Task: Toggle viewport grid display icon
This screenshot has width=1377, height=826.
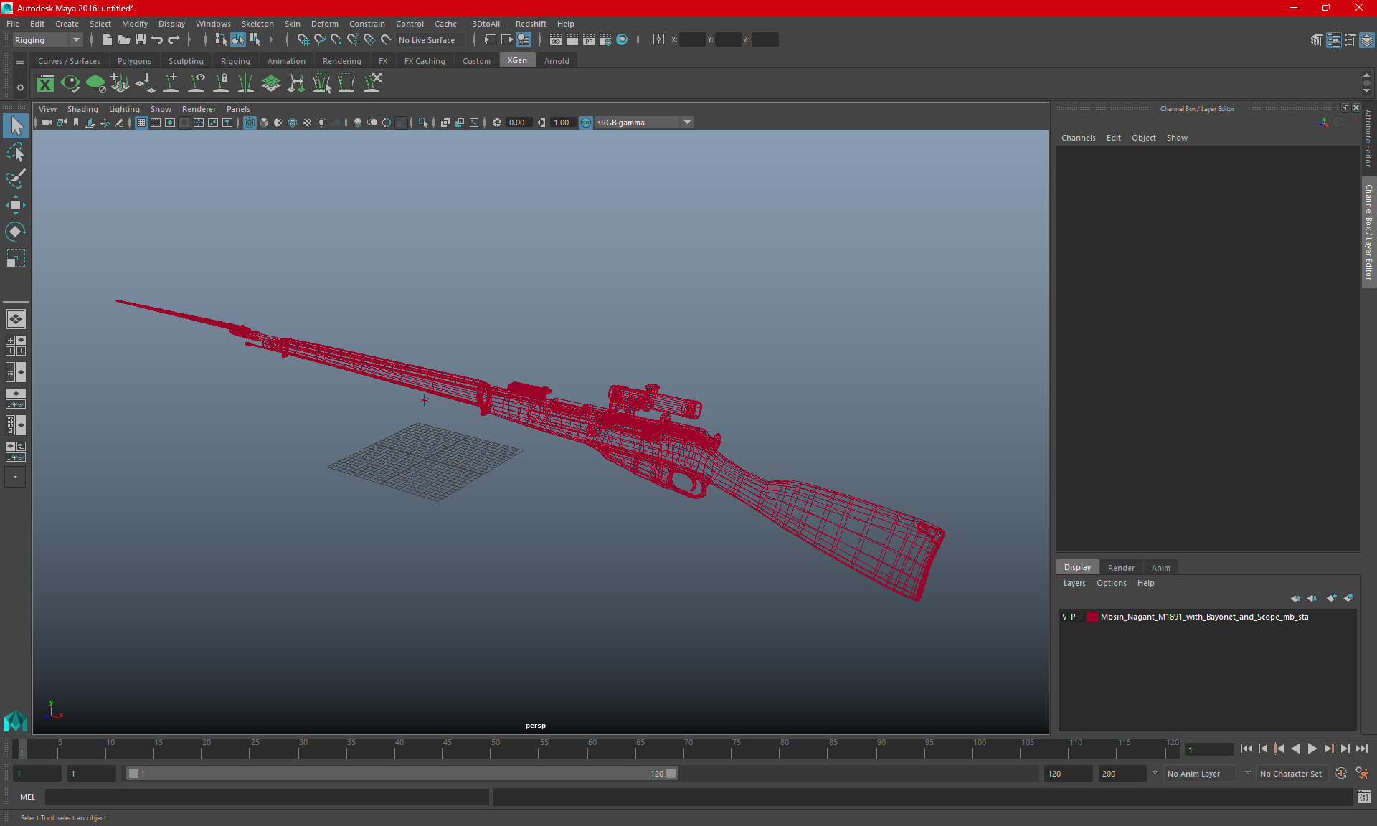Action: tap(141, 123)
